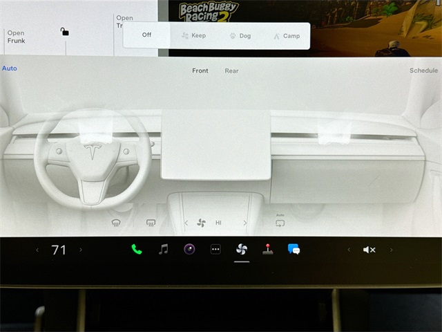Open the Phone app icon
The width and height of the screenshot is (442, 332).
[x=137, y=249]
